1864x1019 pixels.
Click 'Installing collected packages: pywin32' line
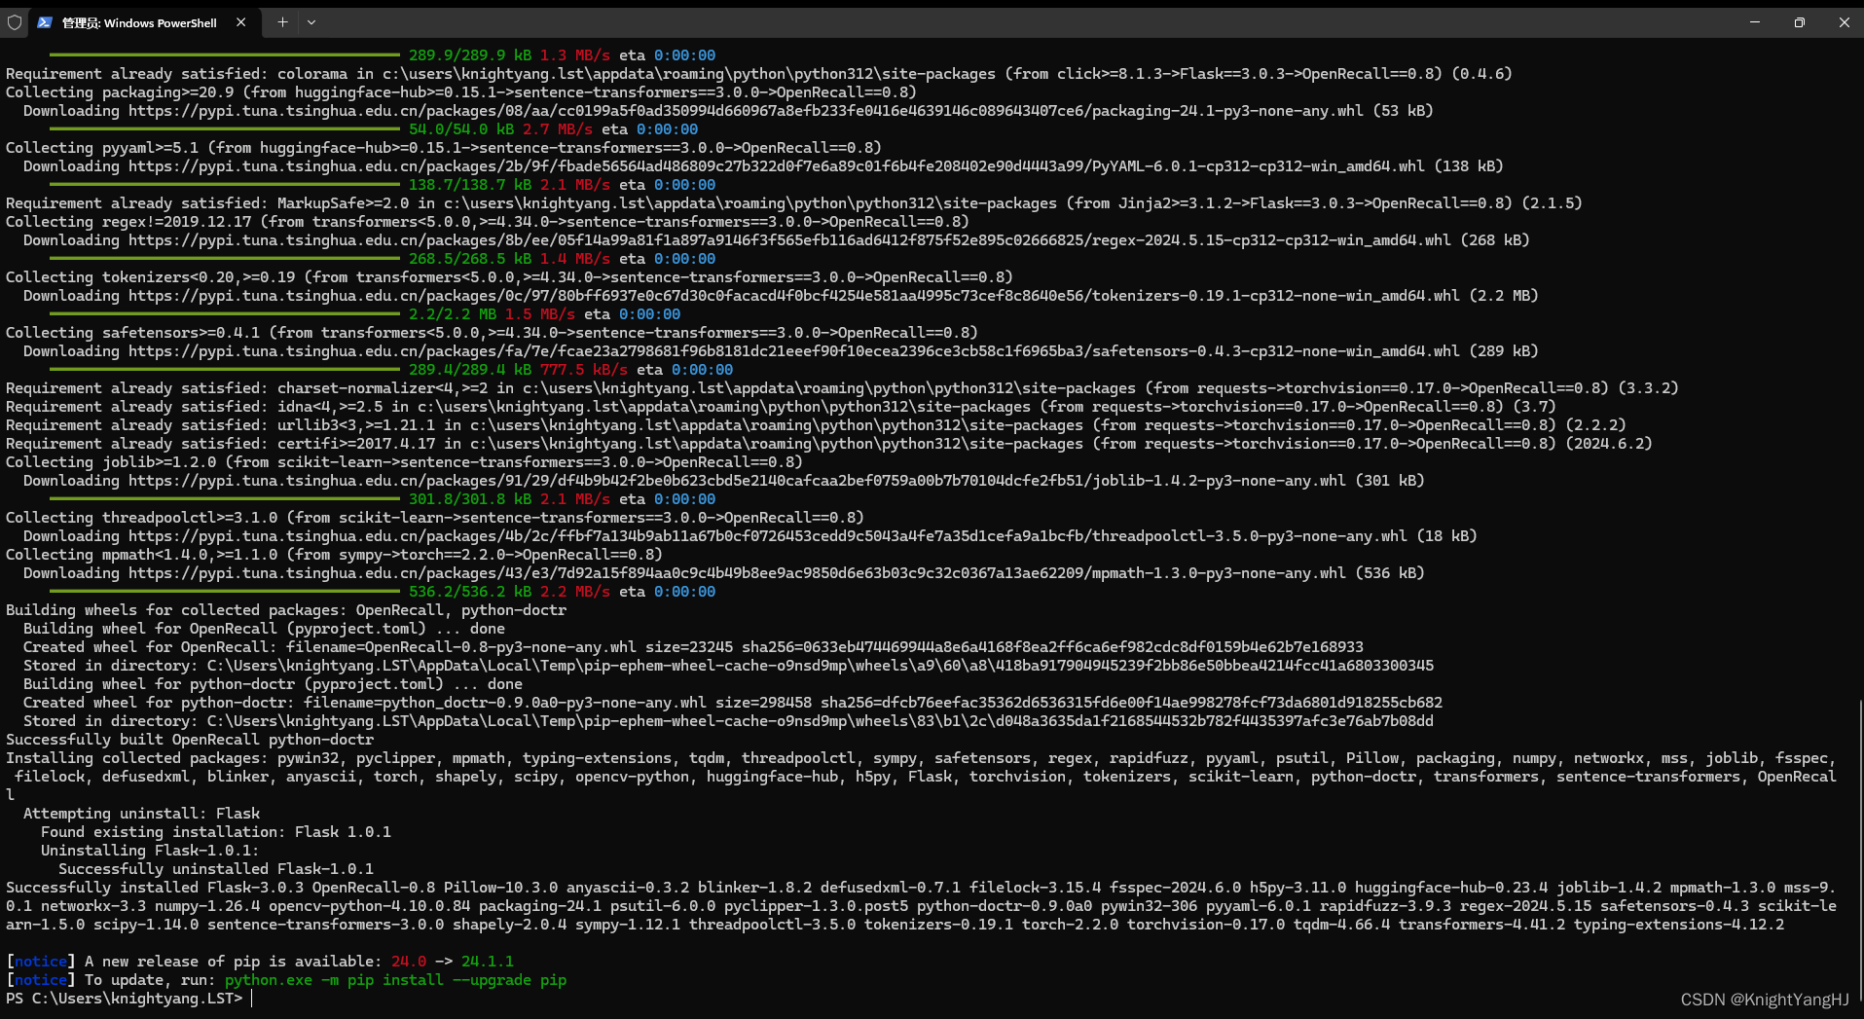pyautogui.click(x=920, y=777)
